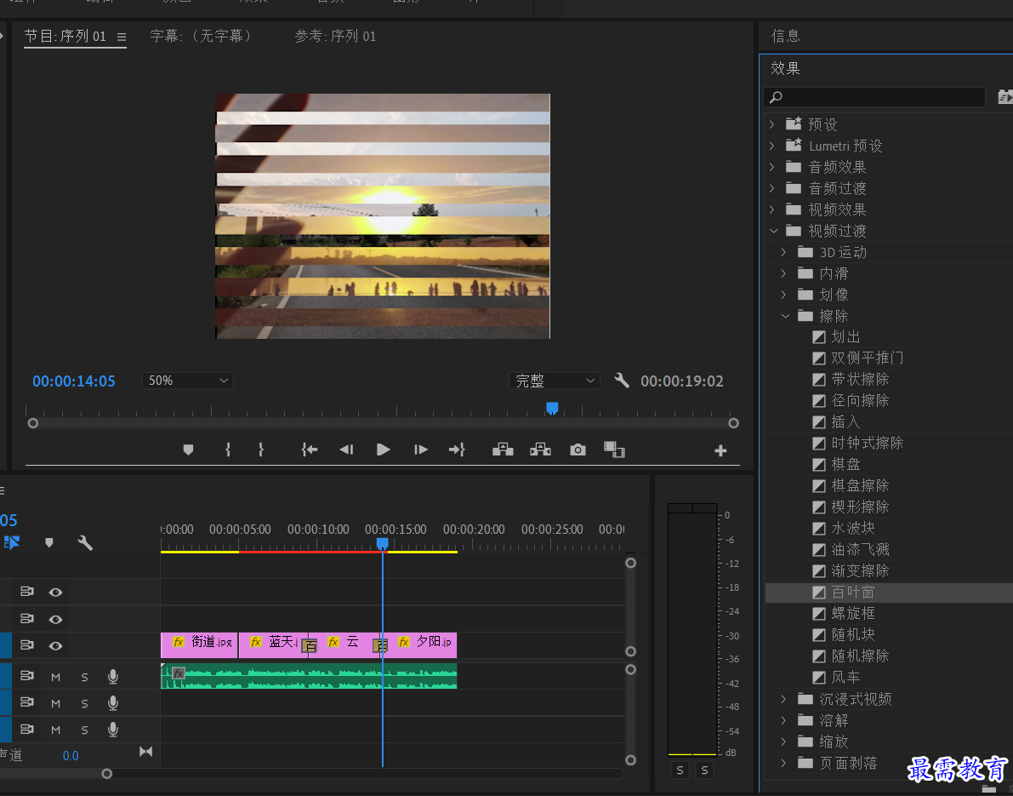Select the 百叶窗 transition
The height and width of the screenshot is (796, 1013).
click(889, 593)
